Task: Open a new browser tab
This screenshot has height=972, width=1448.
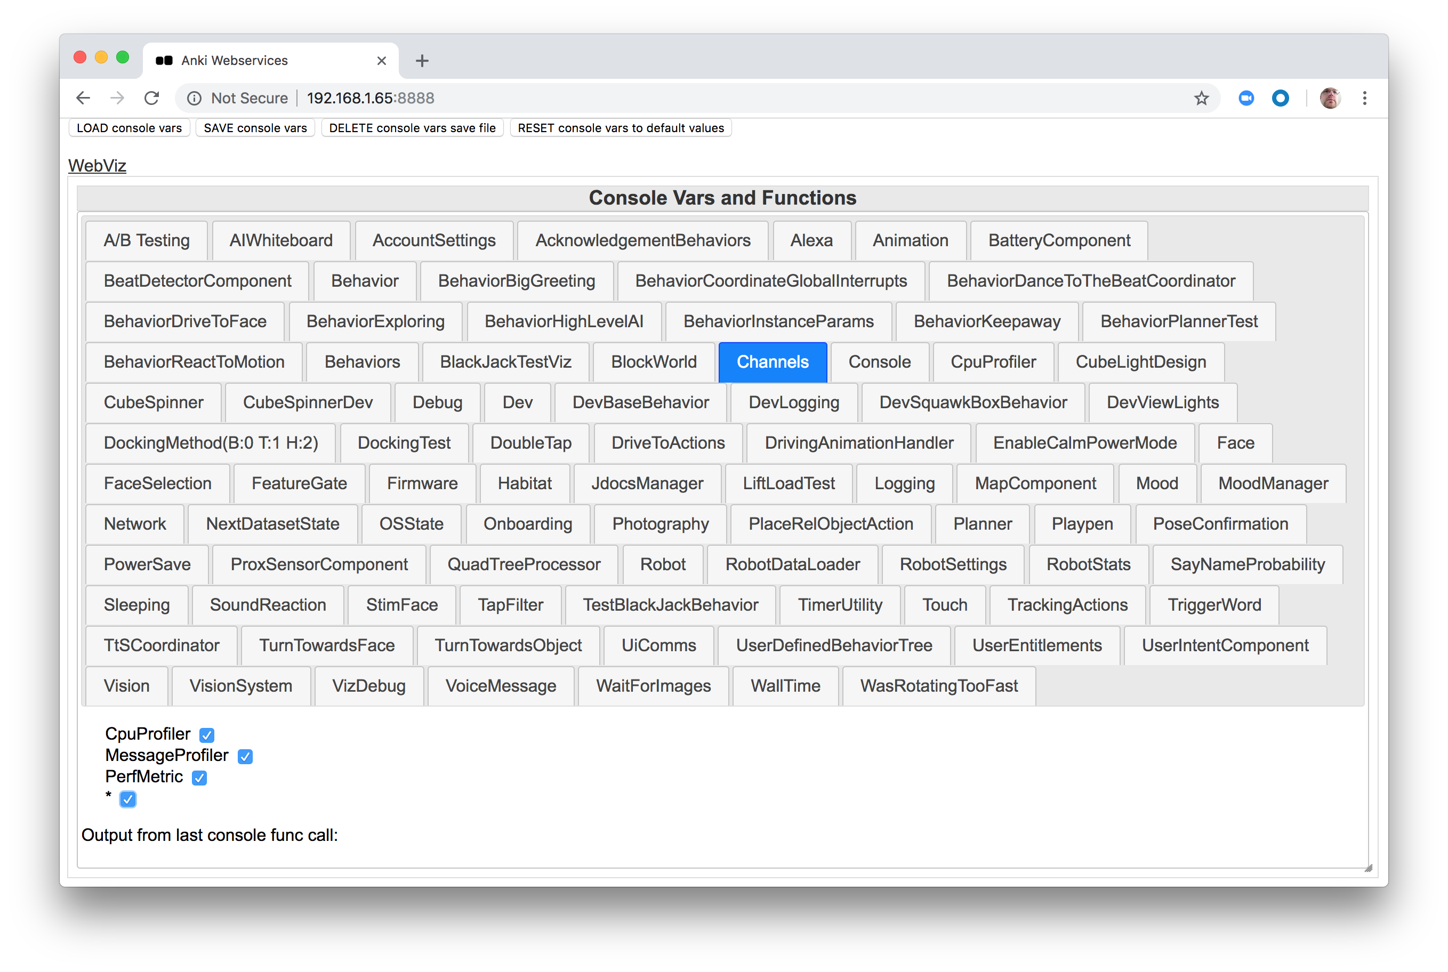Action: coord(422,61)
